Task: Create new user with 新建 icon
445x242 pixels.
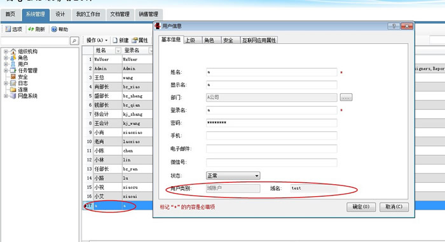Action: [115, 40]
